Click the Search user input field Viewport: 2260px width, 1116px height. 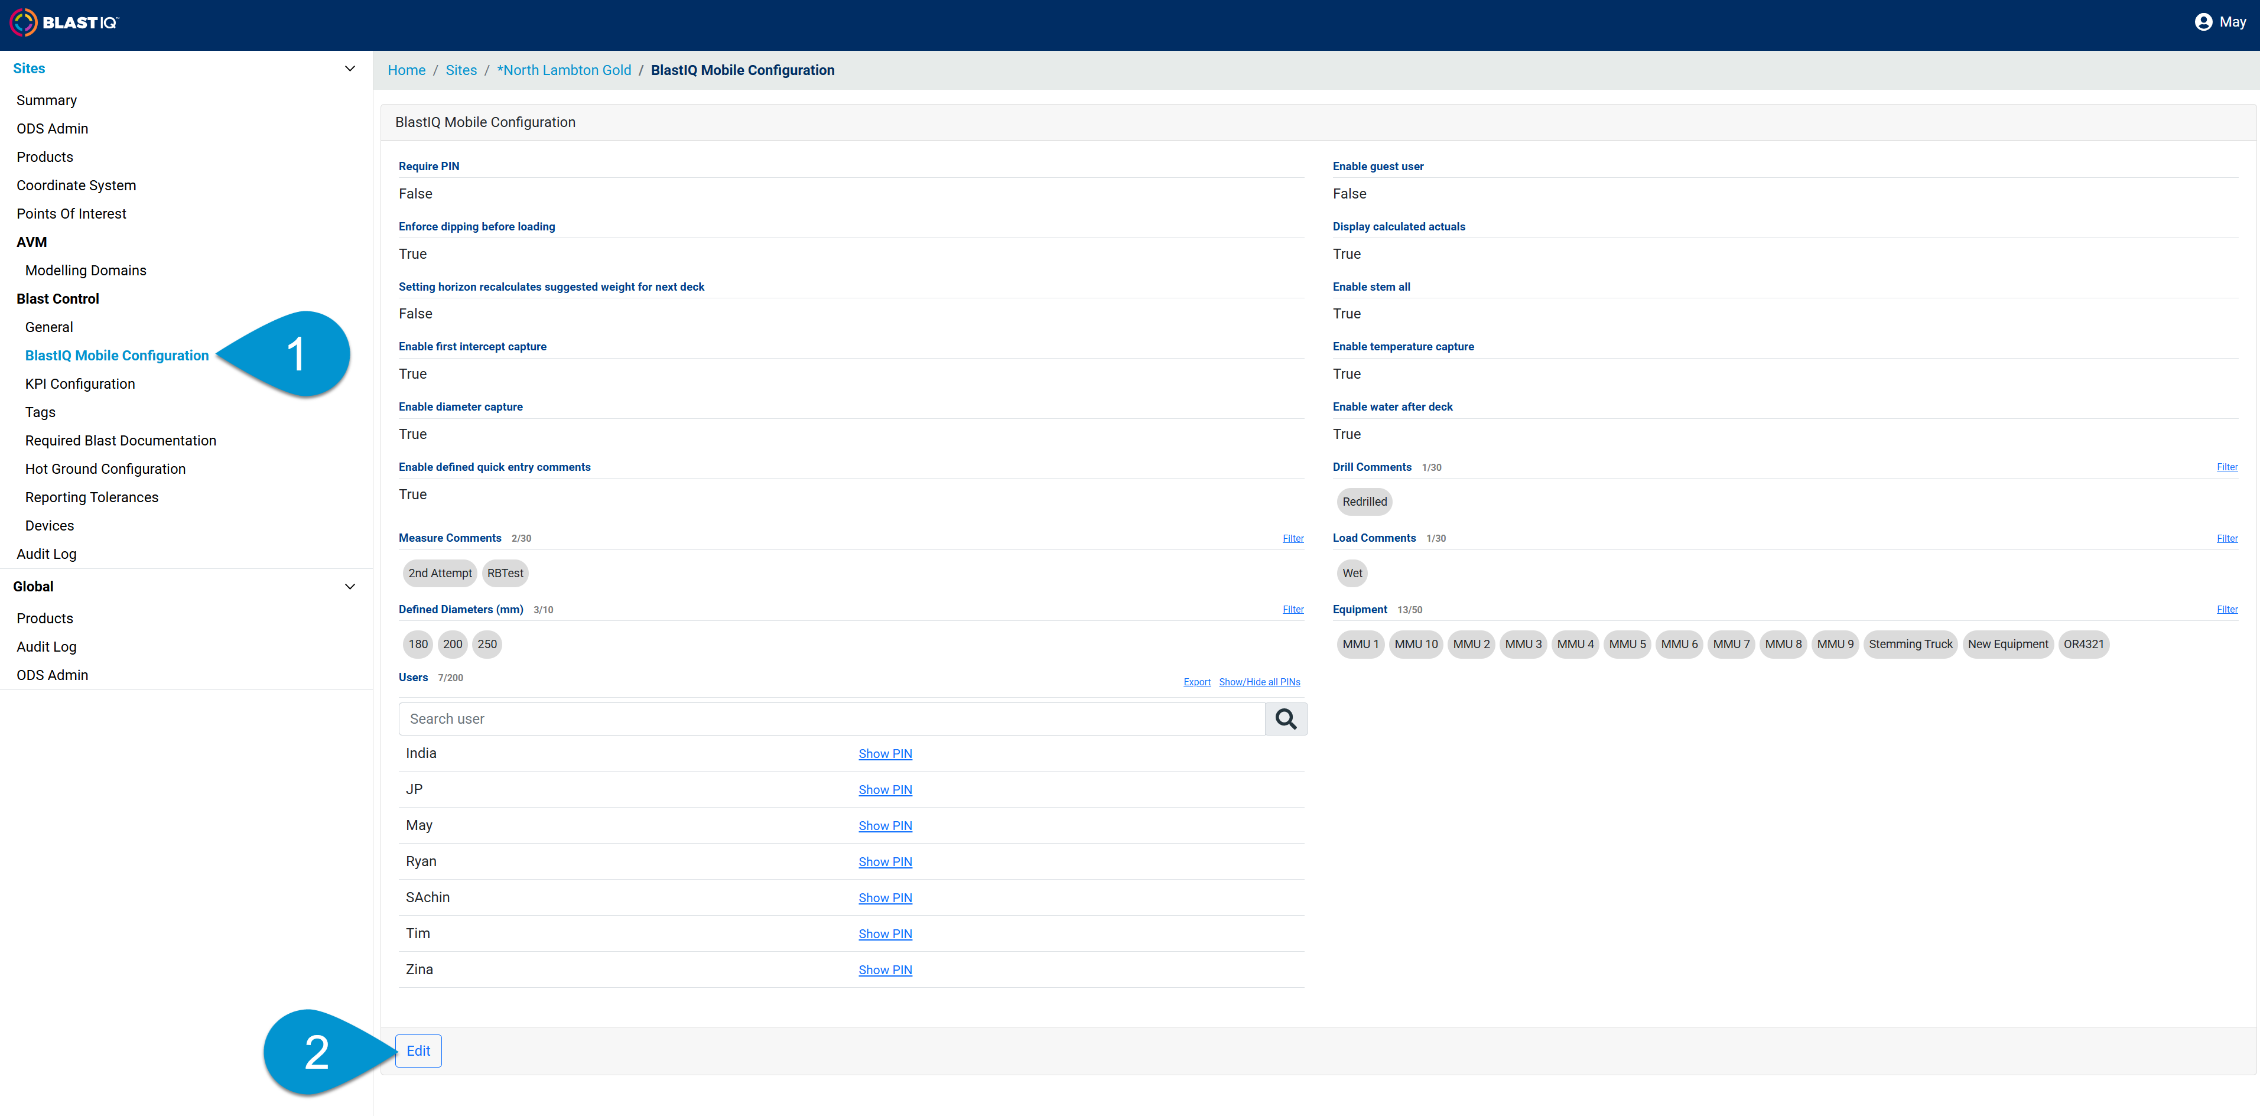click(832, 718)
